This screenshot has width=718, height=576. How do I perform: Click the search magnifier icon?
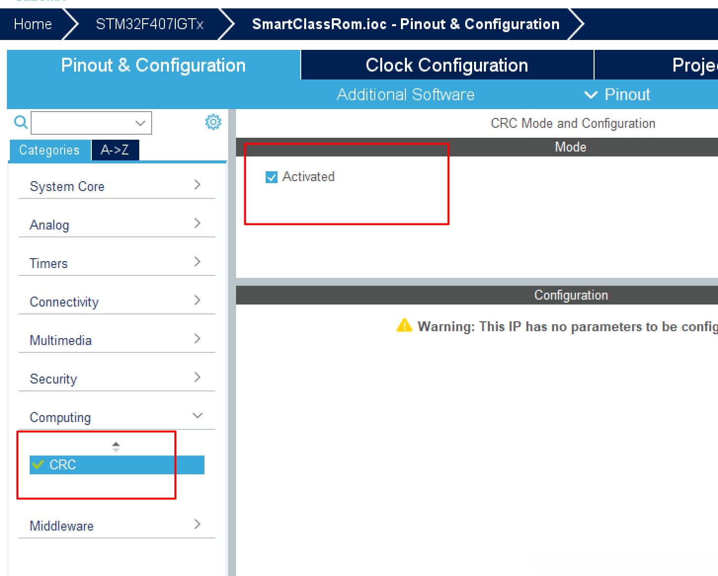[20, 122]
